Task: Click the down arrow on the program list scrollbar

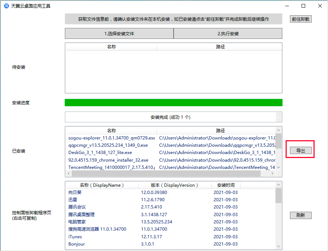Action: pyautogui.click(x=278, y=246)
